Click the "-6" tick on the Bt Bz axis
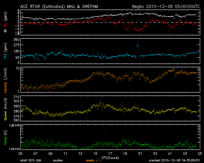This screenshot has height=163, width=204. pos(17,32)
